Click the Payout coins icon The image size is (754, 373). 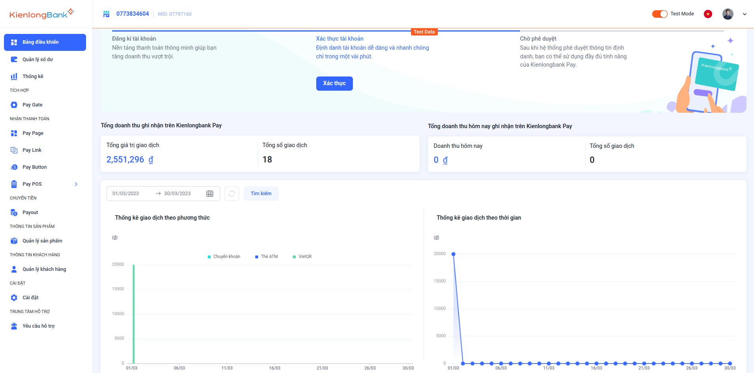pos(14,213)
